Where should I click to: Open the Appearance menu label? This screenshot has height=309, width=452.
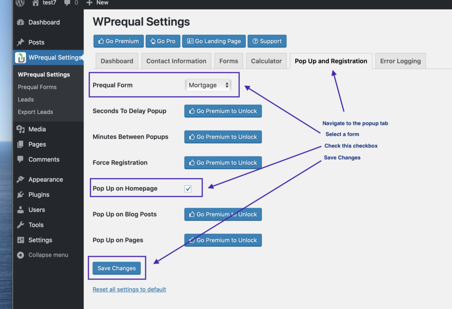45,180
